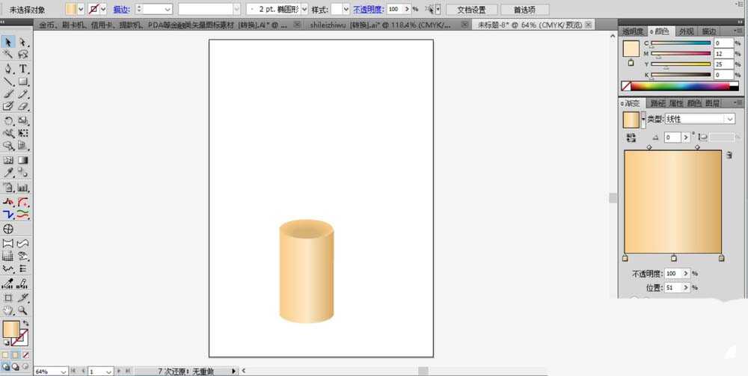Viewport: 748px width, 376px height.
Task: Click the 首选项 button
Action: click(524, 10)
